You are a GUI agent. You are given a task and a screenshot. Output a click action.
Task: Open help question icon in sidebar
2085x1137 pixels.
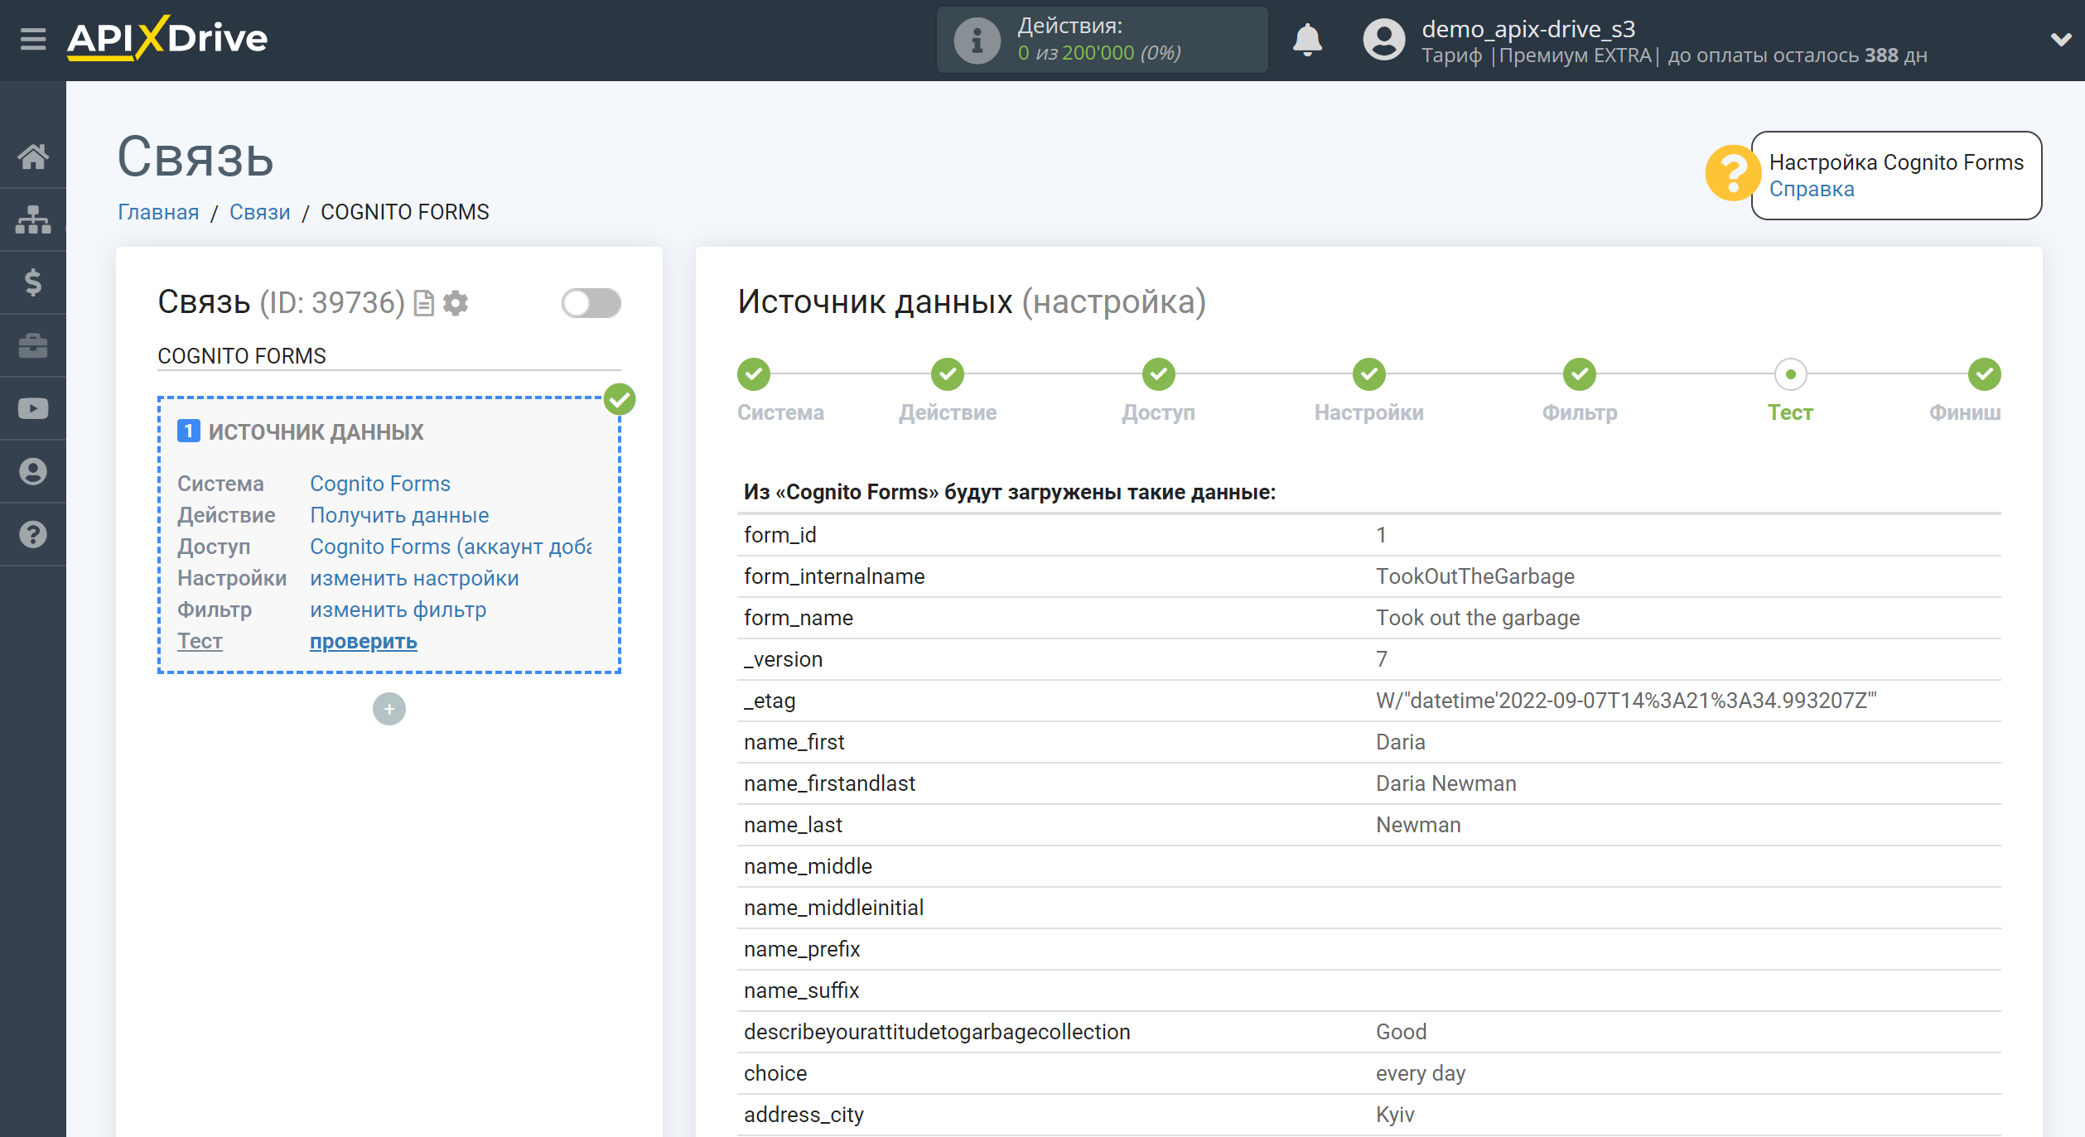pyautogui.click(x=33, y=534)
